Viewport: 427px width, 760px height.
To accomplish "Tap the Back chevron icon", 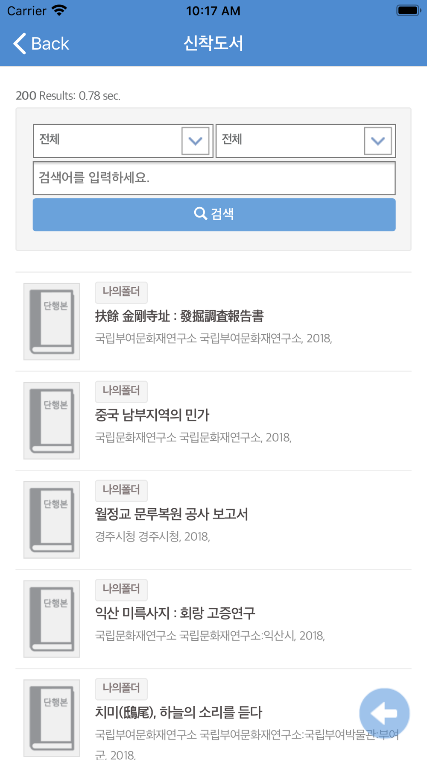I will 20,44.
